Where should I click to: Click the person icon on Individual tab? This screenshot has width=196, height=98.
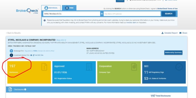point(46,8)
